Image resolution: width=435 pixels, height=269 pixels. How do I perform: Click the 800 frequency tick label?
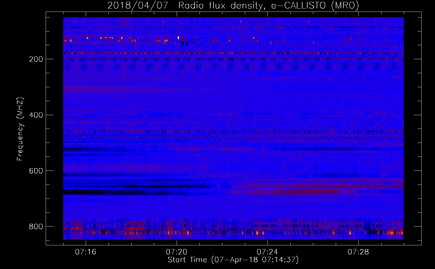tap(36, 226)
